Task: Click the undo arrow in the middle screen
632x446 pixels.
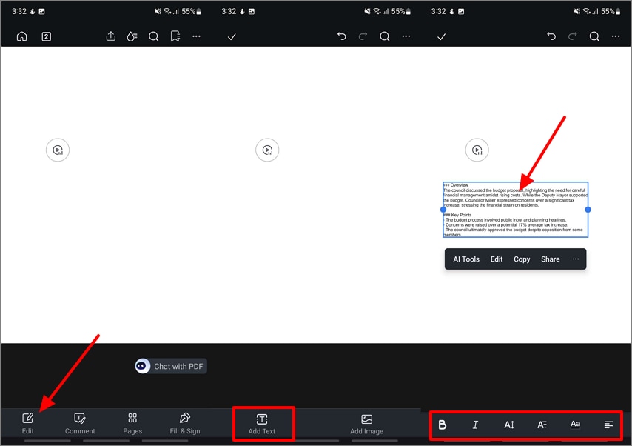Action: click(342, 36)
